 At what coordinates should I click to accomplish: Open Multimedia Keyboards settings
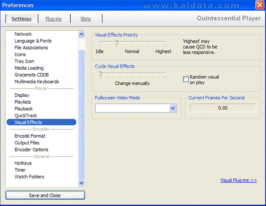37,82
